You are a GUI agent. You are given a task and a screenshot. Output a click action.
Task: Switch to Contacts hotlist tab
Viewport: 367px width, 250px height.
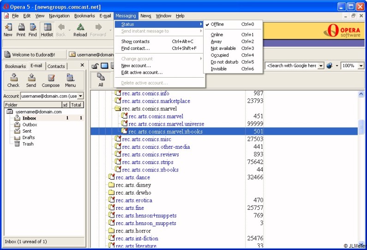point(56,66)
